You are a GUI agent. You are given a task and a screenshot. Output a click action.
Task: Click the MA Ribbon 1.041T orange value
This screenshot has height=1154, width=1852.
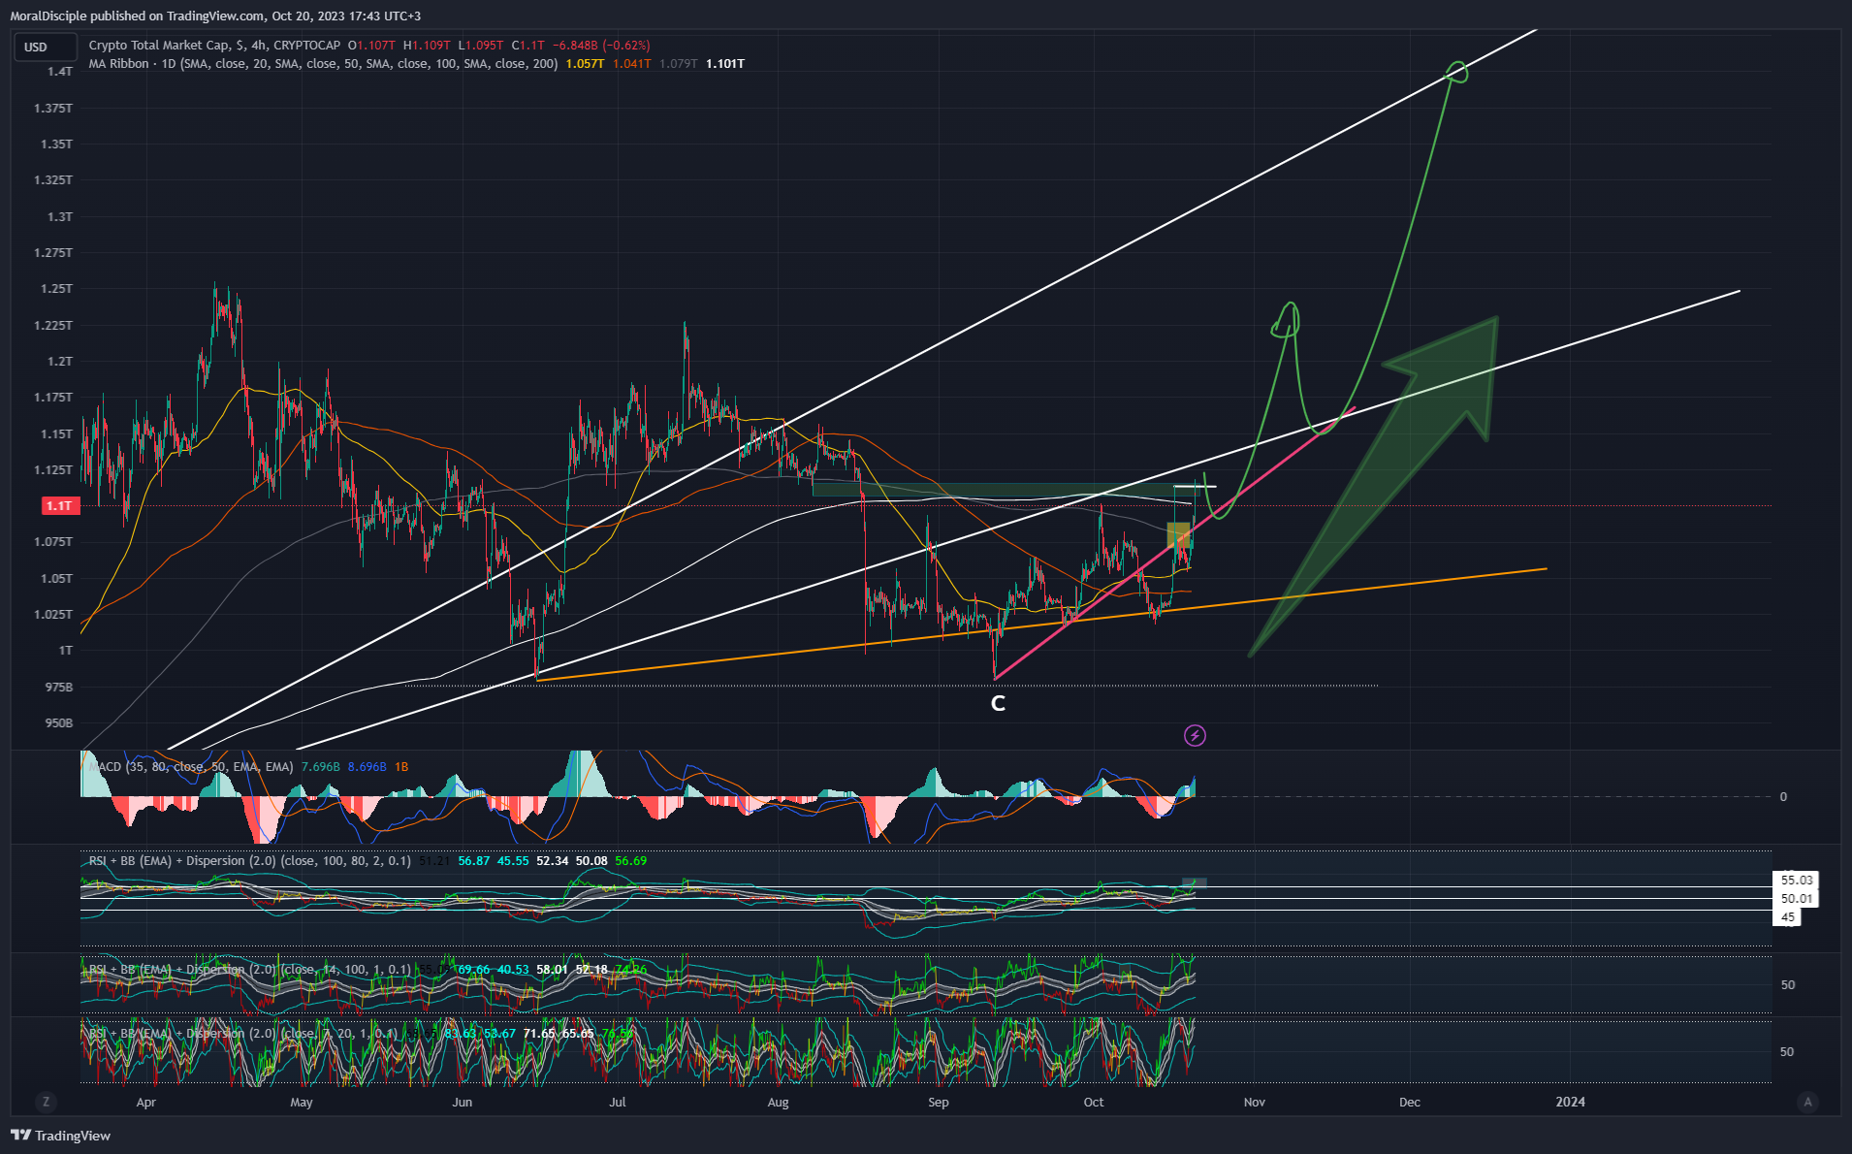[632, 64]
